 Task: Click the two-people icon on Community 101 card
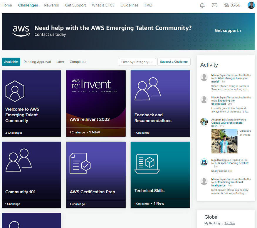(x=19, y=160)
